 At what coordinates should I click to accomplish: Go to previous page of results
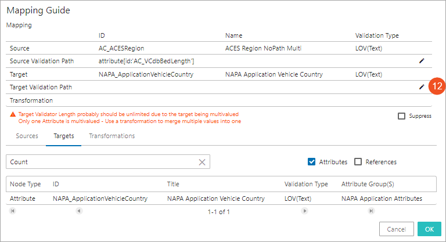coord(80,211)
